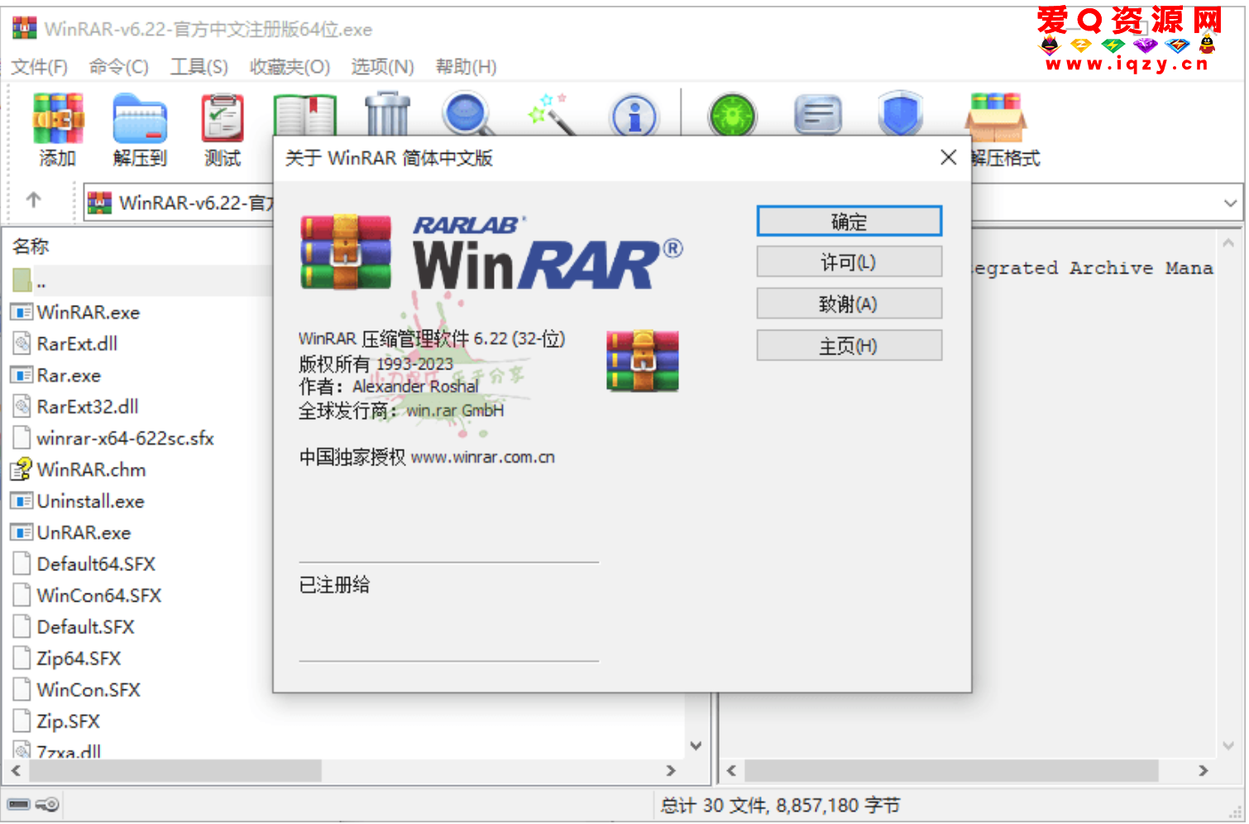1249x824 pixels.
Task: Click file list vertical scrollbar down arrow
Action: [x=696, y=745]
